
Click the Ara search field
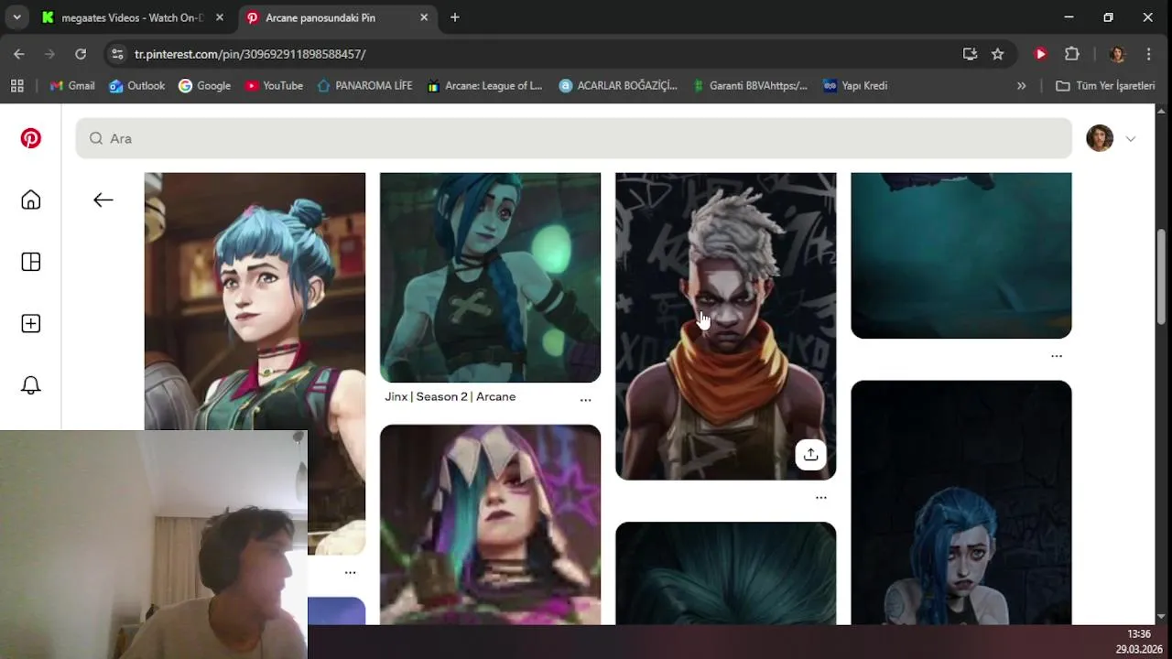tap(574, 138)
